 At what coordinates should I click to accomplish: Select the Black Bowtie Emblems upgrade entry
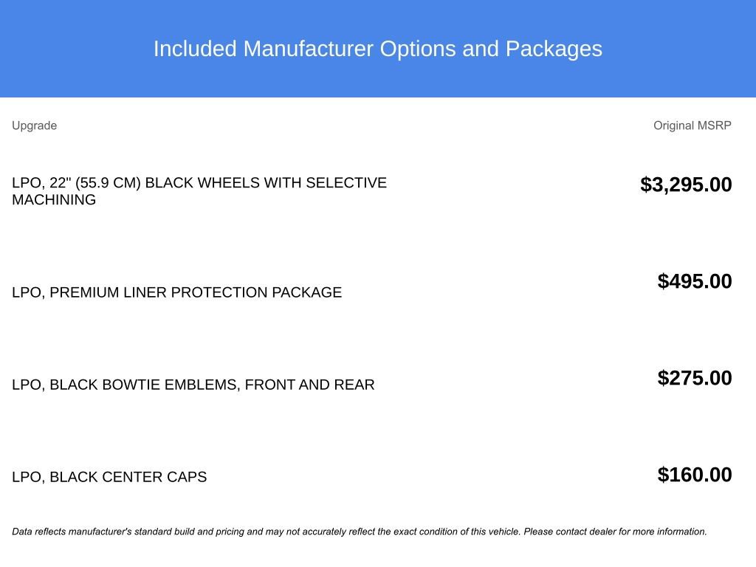(x=193, y=385)
